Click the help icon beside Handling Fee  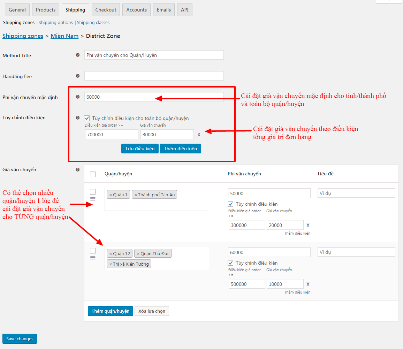tap(77, 76)
